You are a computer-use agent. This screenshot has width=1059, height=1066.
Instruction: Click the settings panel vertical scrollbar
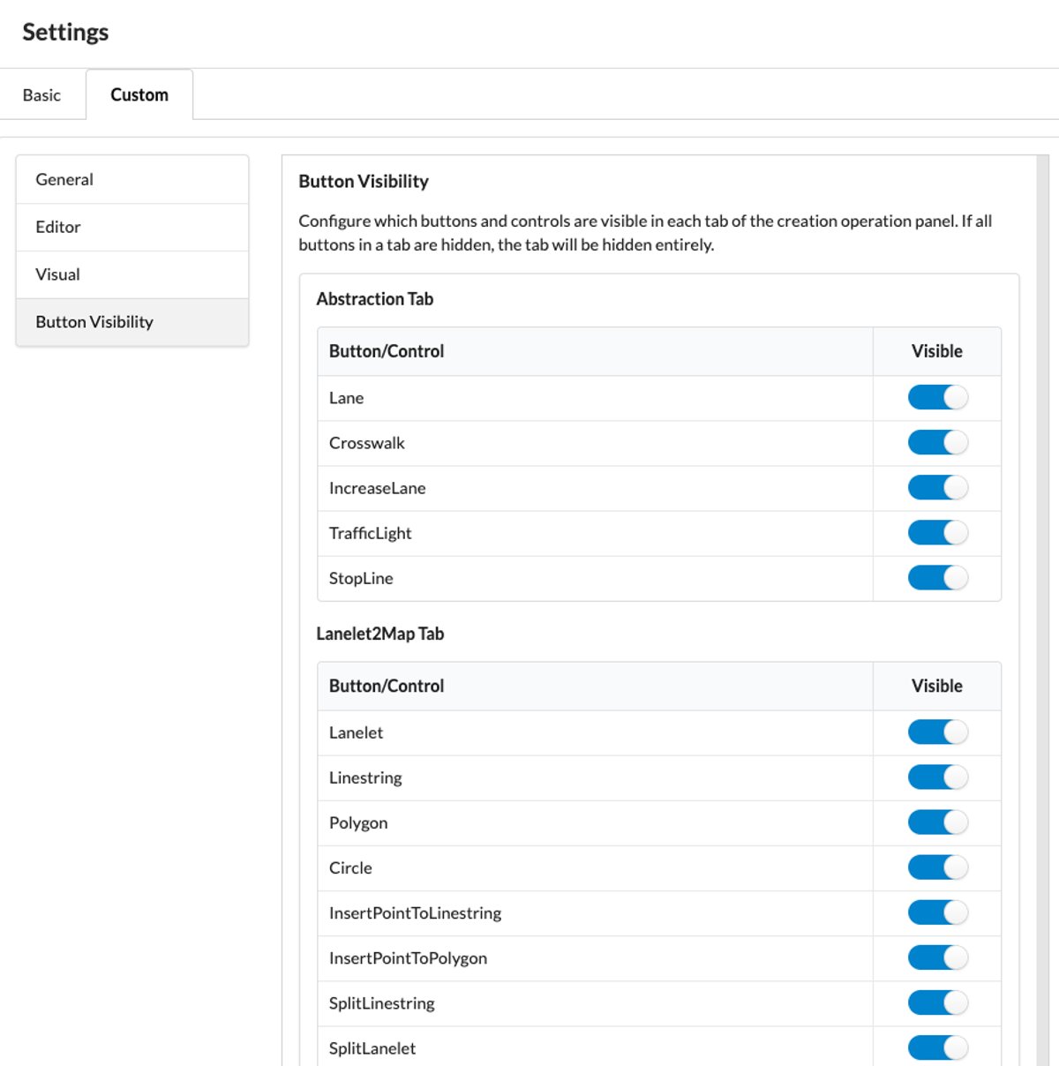click(x=1043, y=611)
